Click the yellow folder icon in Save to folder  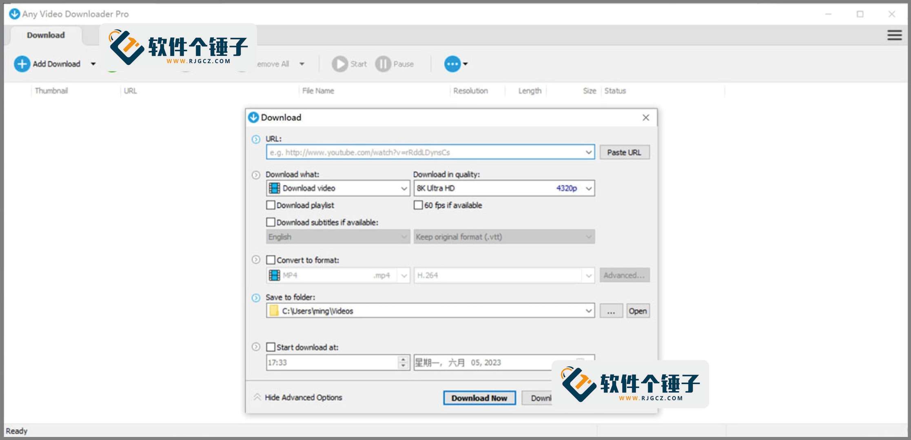click(274, 310)
